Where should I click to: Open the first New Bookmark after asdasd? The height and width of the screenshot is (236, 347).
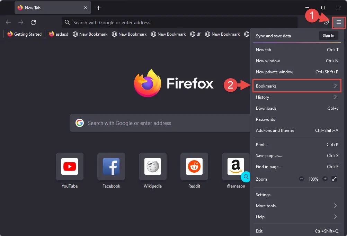90,34
